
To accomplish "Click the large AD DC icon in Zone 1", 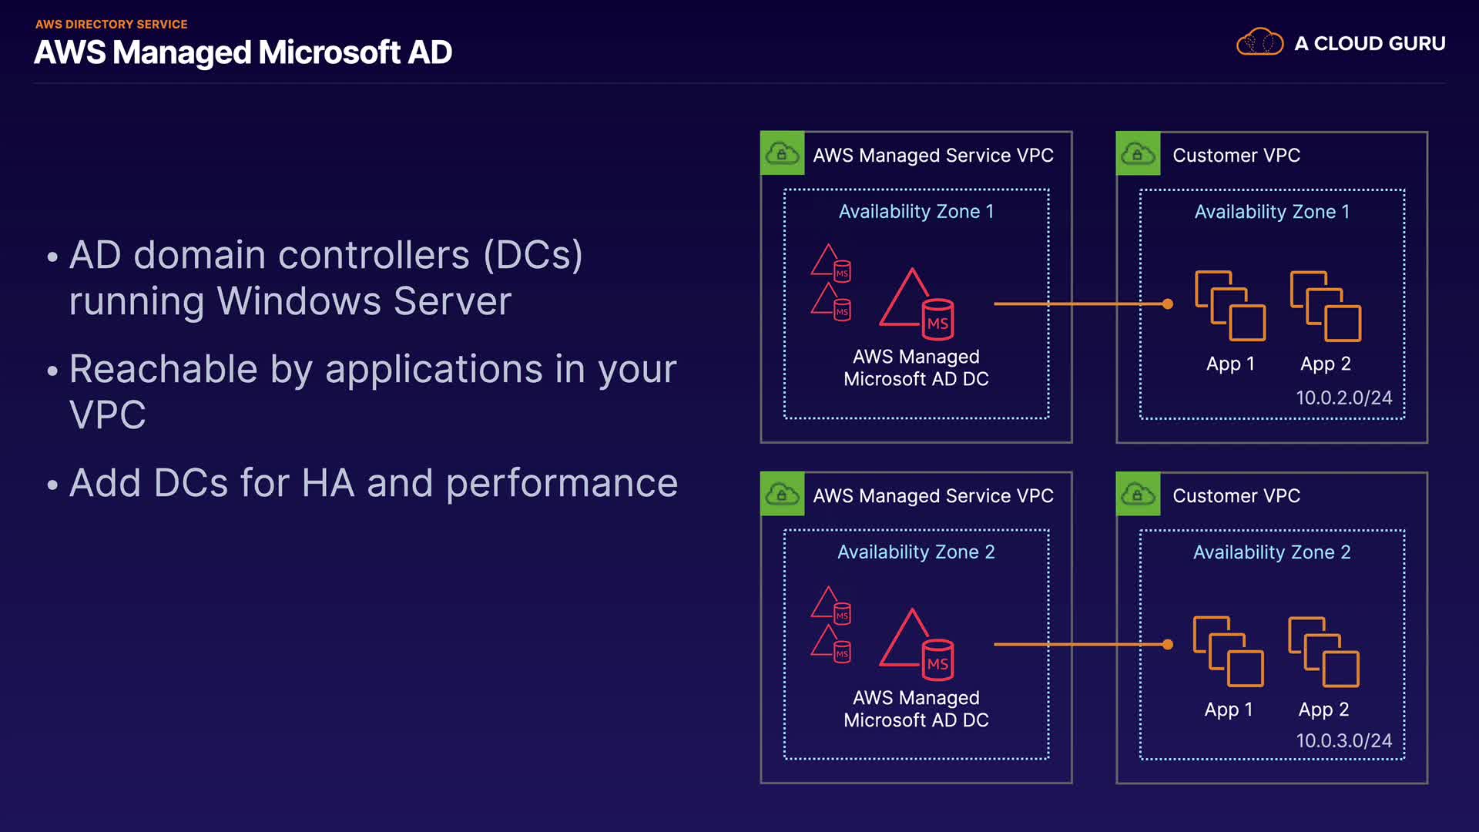I will [x=917, y=304].
